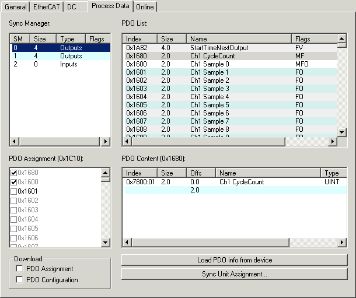Select PDO 0x1604 Ch1 Sample 4 row

[x=231, y=97]
